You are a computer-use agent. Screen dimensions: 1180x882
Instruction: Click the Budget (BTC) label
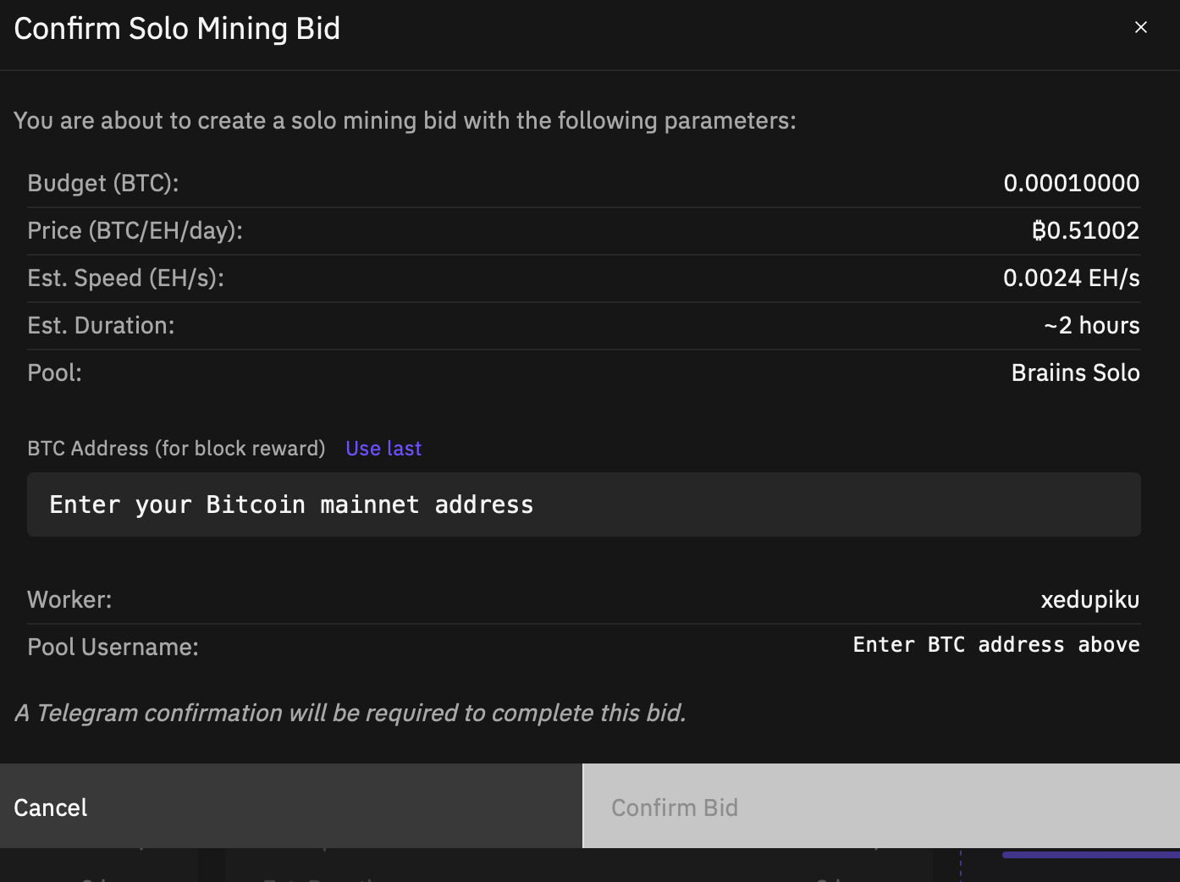[x=103, y=183]
